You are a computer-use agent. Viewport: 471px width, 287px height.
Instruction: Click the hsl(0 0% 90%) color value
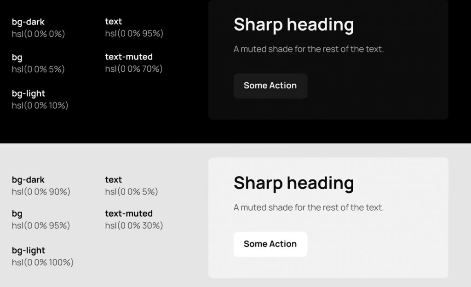[41, 192]
